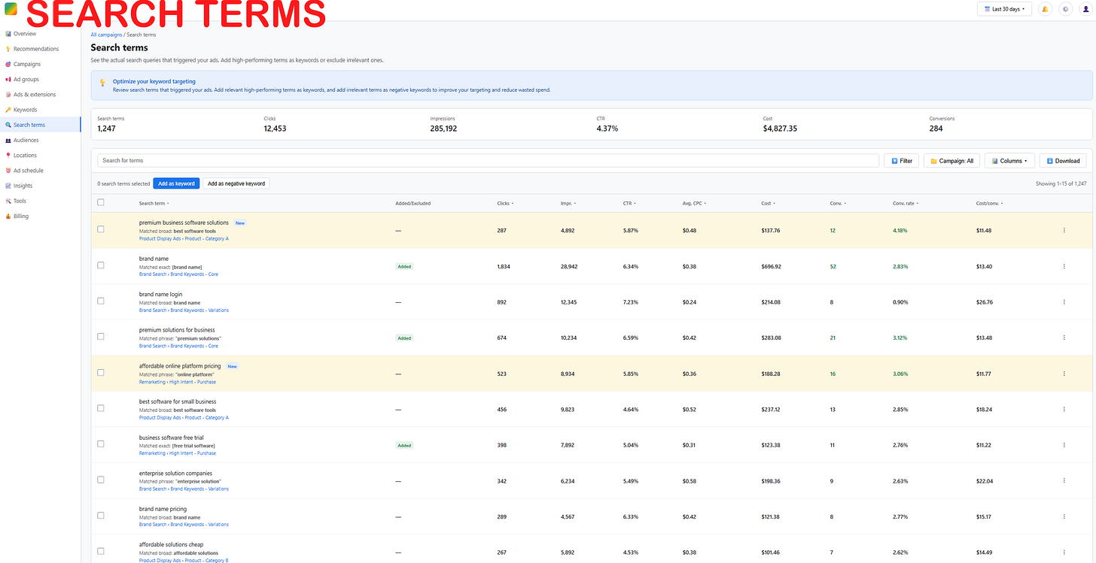Go to Billing in sidebar

pyautogui.click(x=40, y=216)
